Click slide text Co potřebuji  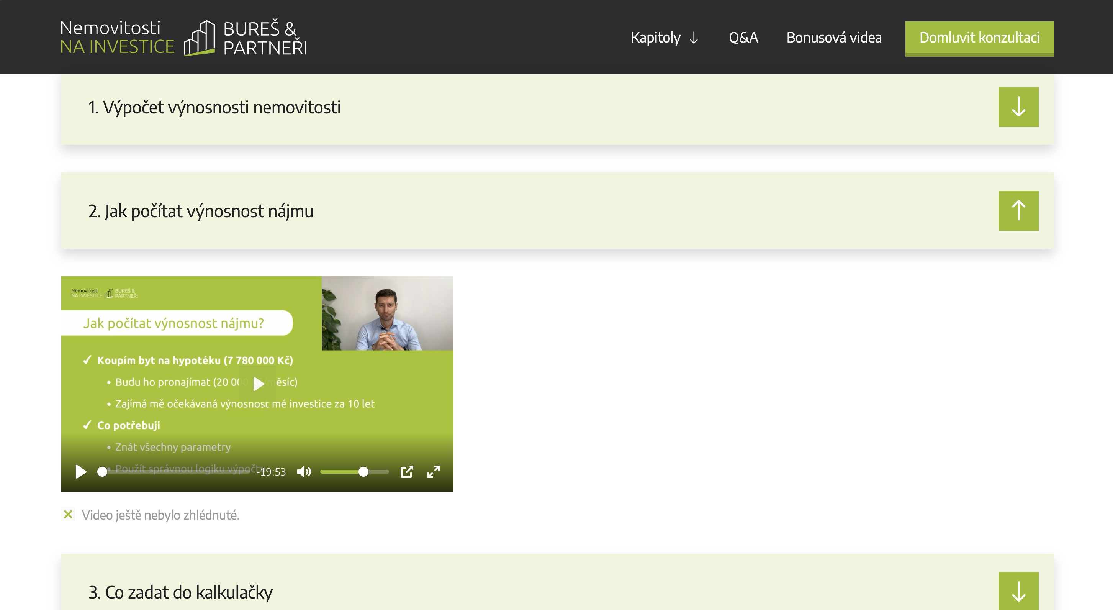(128, 425)
